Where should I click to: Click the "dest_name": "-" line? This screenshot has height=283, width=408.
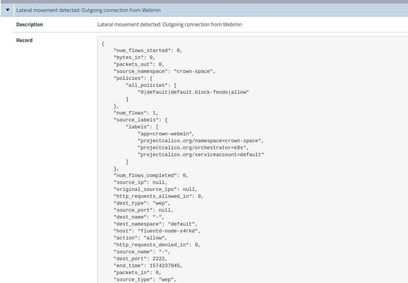pyautogui.click(x=139, y=217)
